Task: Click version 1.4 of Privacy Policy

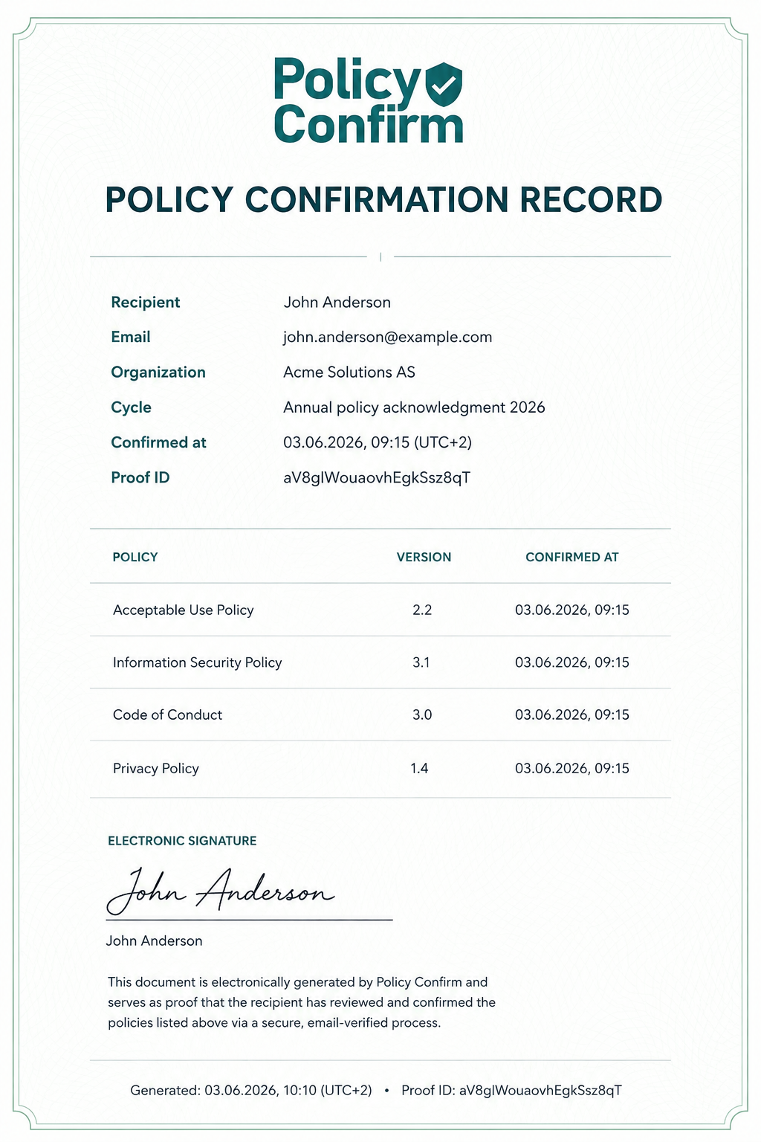Action: point(419,769)
